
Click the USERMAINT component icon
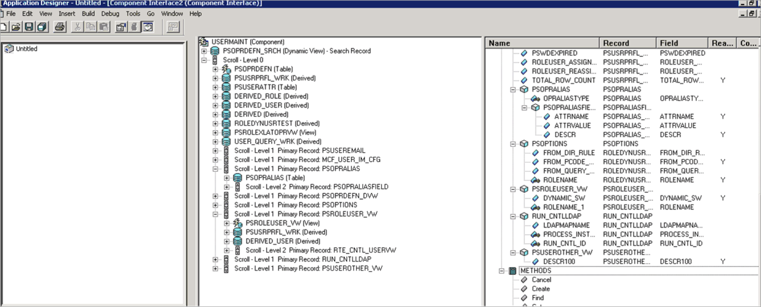click(204, 42)
